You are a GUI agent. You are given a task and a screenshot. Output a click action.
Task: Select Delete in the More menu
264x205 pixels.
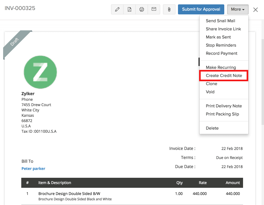[x=212, y=128]
